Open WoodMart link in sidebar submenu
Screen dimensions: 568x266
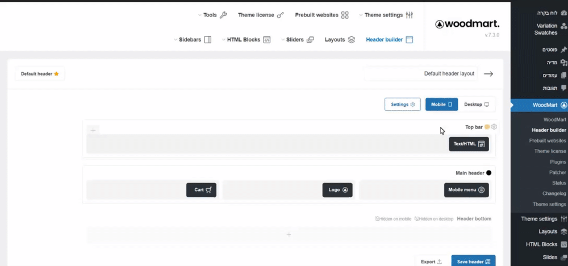554,119
